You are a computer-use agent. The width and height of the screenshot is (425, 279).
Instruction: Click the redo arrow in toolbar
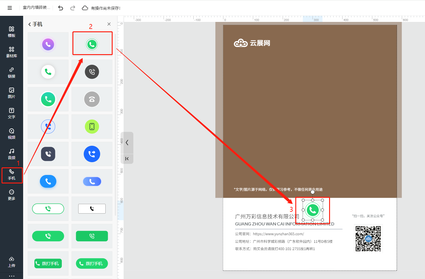tap(73, 8)
